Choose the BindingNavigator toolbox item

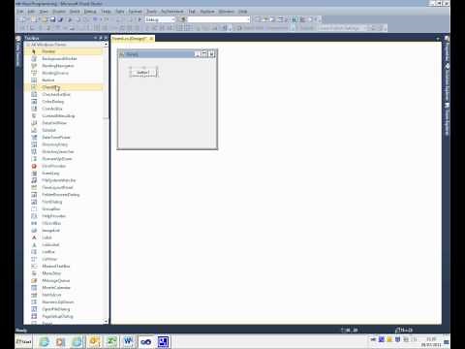pos(64,66)
